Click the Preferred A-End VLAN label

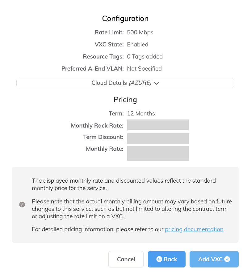point(93,68)
